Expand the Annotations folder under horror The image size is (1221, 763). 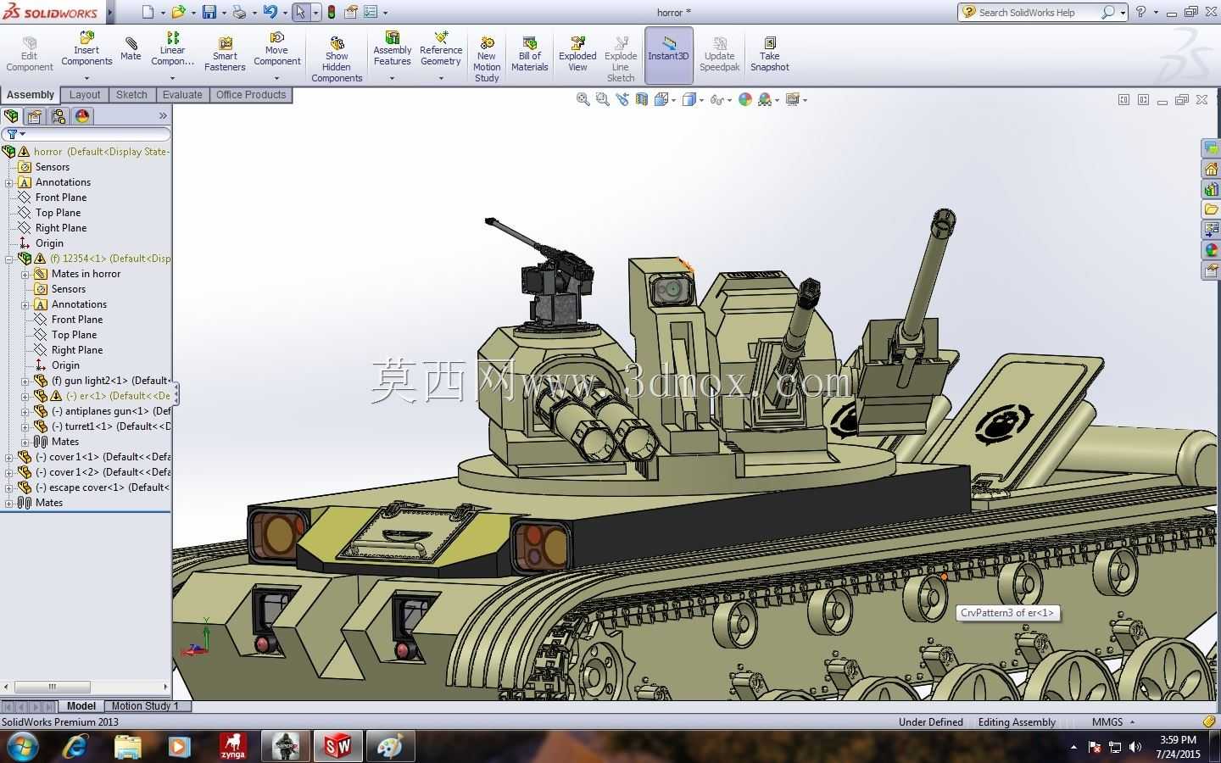pos(9,182)
